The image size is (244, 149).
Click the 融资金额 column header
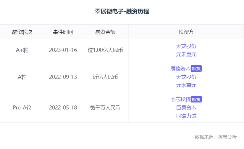click(105, 32)
